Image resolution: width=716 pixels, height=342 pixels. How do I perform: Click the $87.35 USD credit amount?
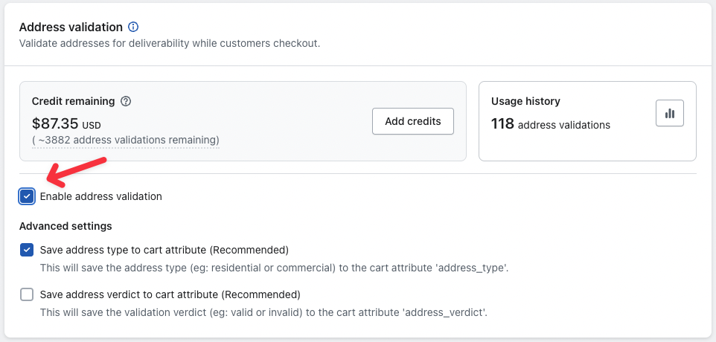pos(65,123)
